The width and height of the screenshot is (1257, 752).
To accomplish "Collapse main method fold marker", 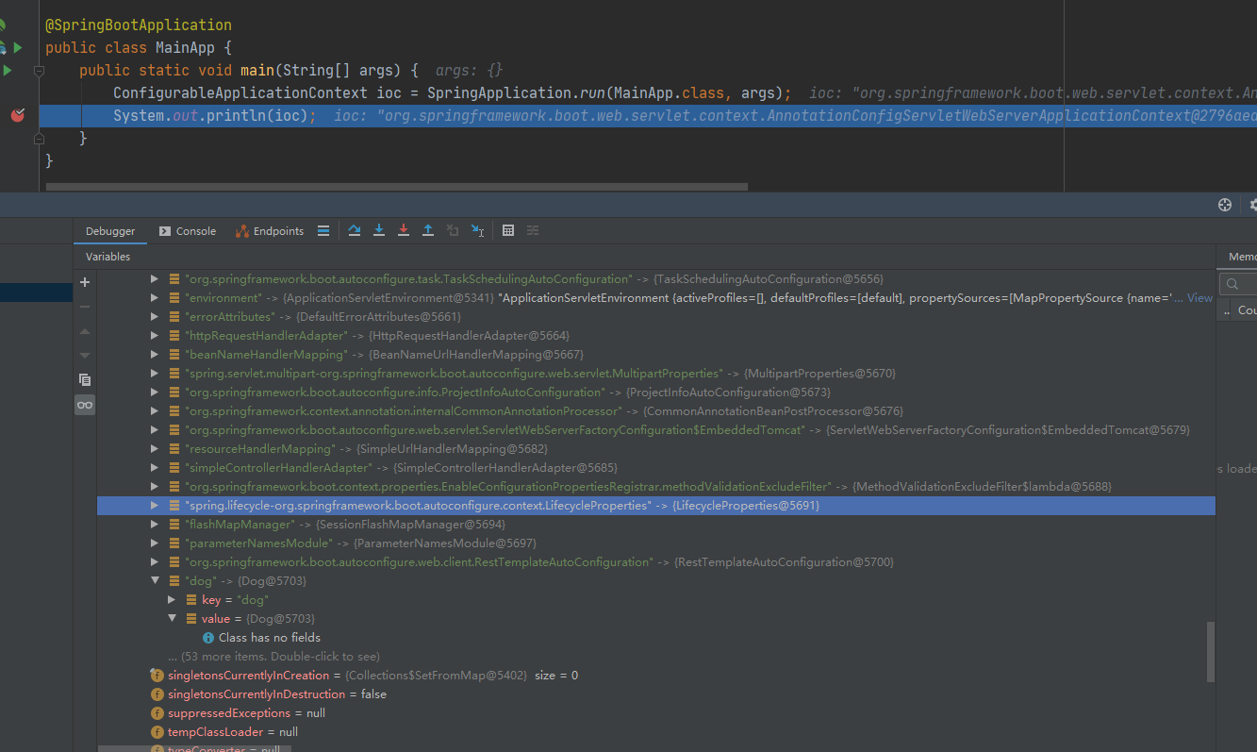I will pos(39,70).
